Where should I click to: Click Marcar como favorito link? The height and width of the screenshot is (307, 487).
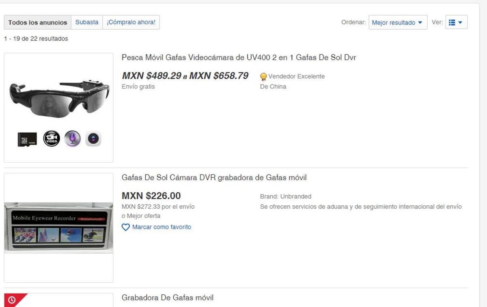162,227
